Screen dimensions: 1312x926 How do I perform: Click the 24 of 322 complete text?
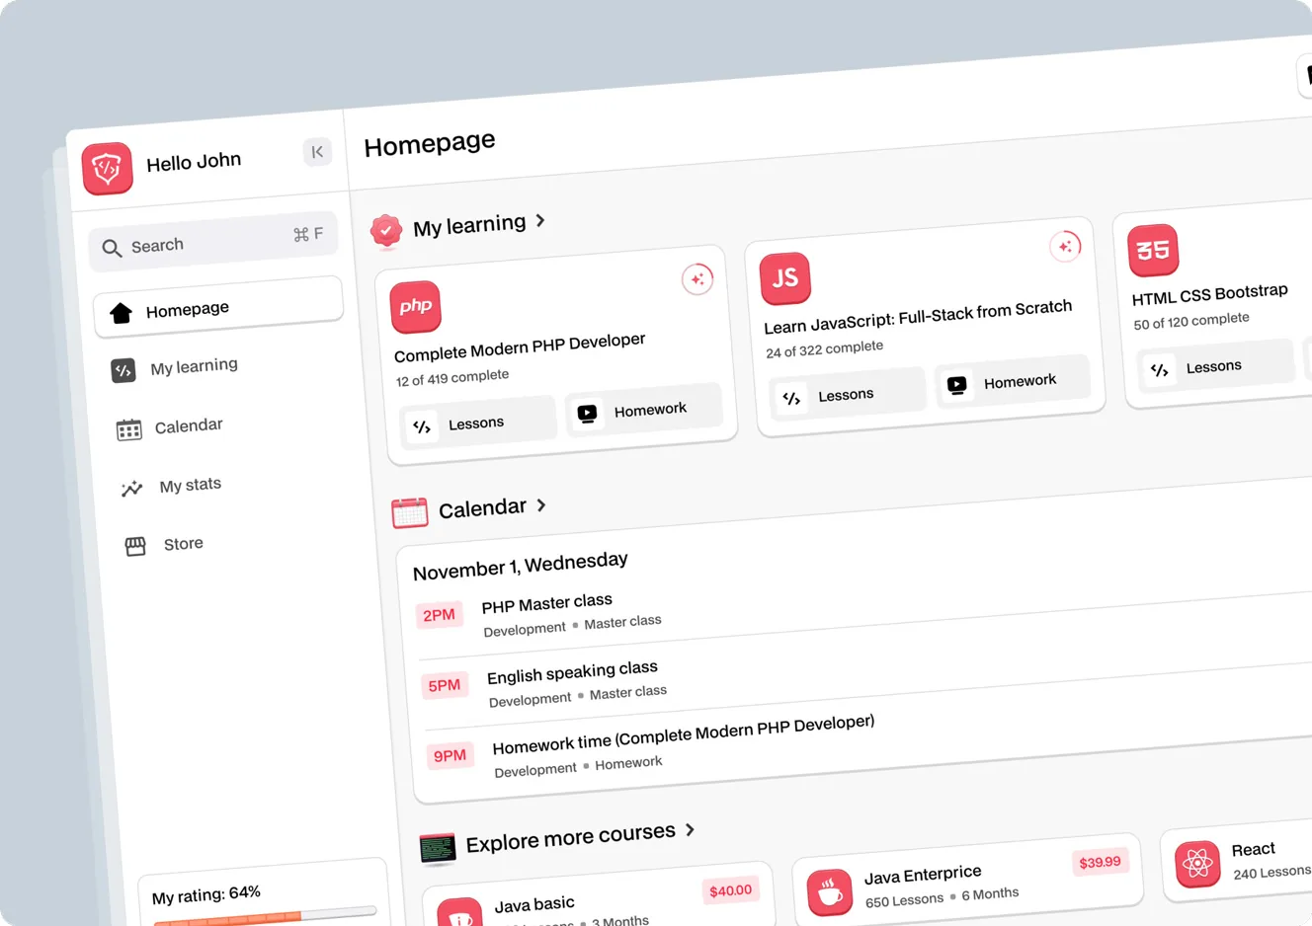click(x=824, y=349)
